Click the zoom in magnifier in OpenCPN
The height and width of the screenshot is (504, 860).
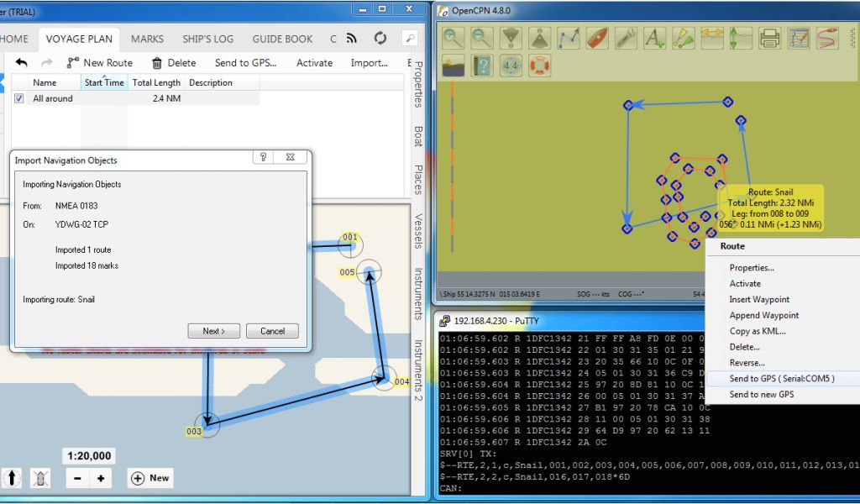454,38
